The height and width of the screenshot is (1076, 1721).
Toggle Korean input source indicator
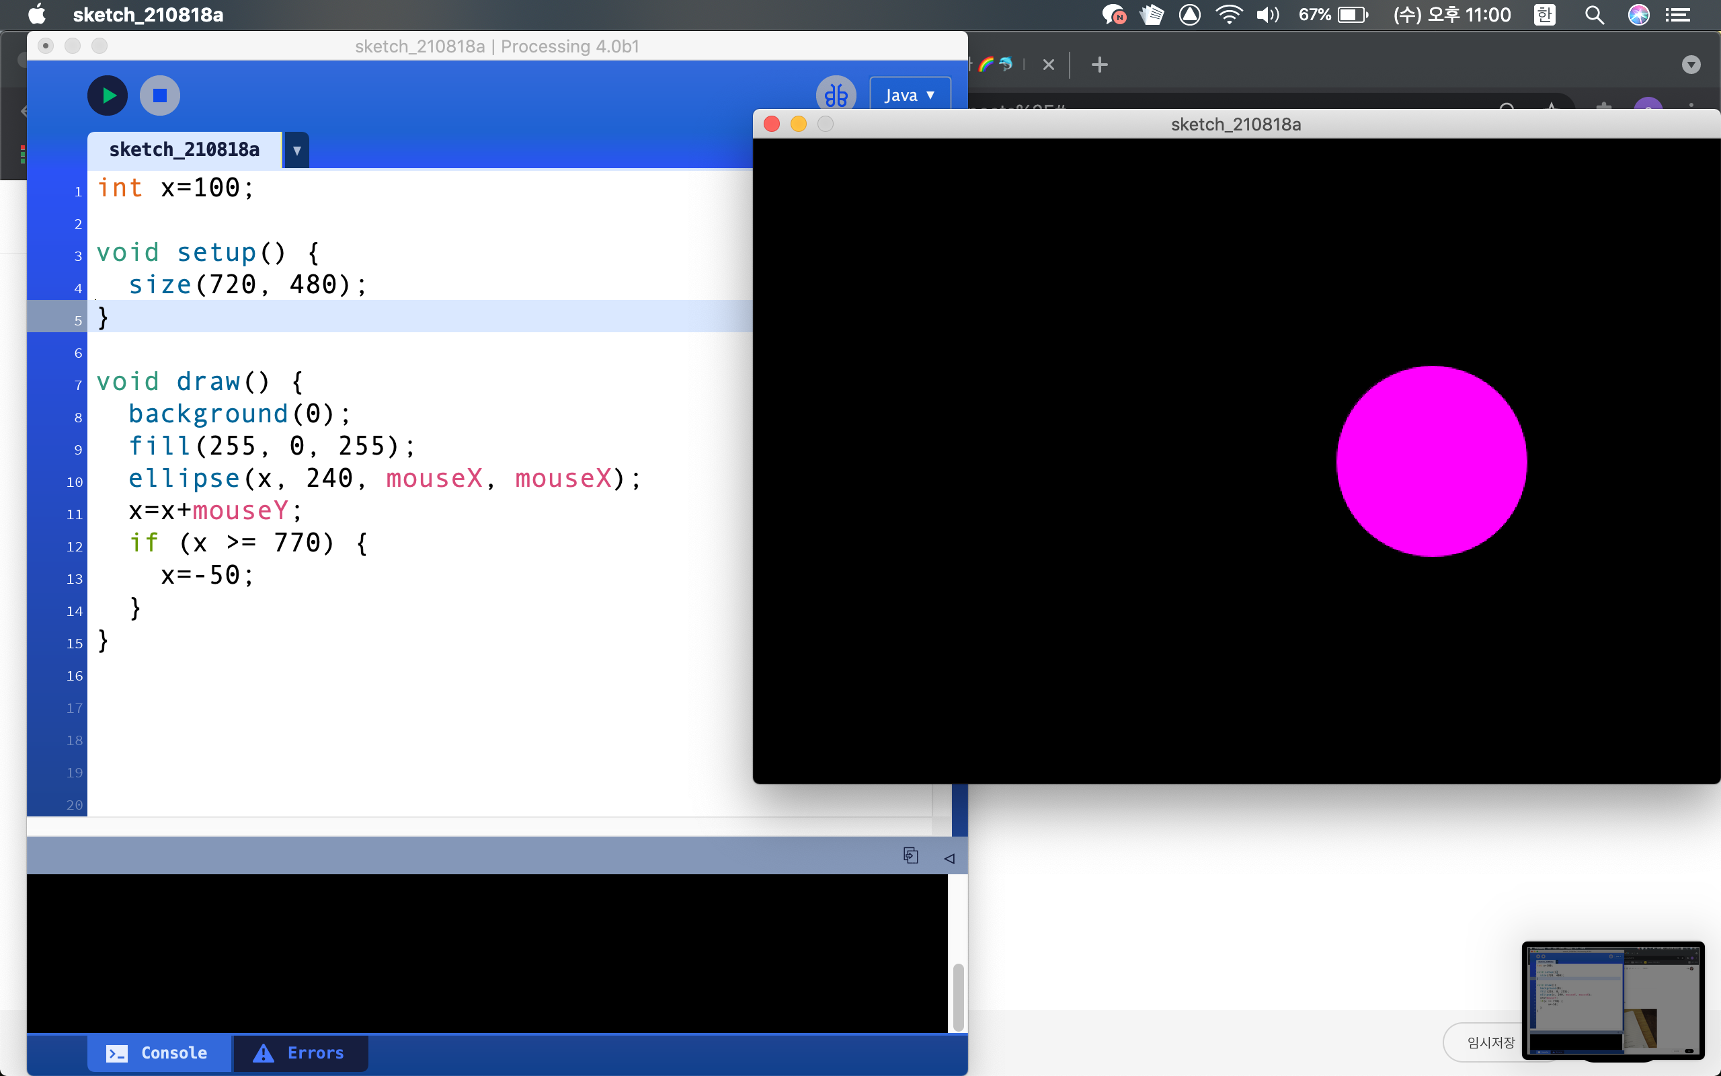tap(1544, 15)
